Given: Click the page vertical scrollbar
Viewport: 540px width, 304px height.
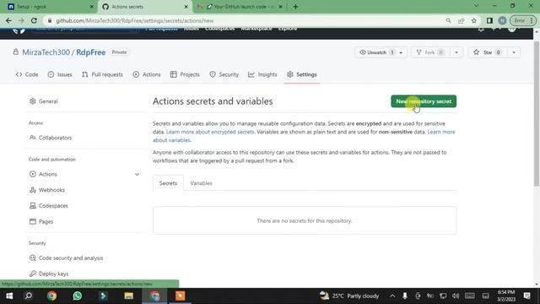Looking at the screenshot, I should pos(537,114).
